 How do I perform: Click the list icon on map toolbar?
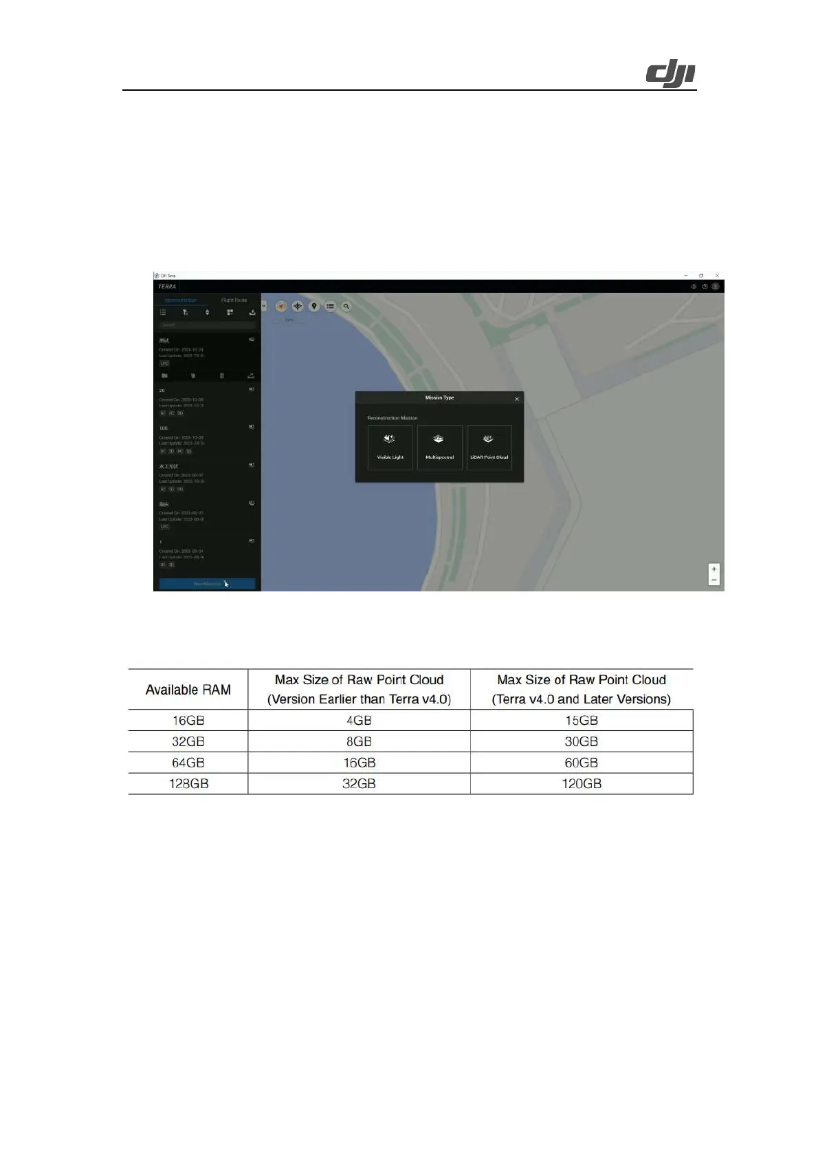(331, 306)
